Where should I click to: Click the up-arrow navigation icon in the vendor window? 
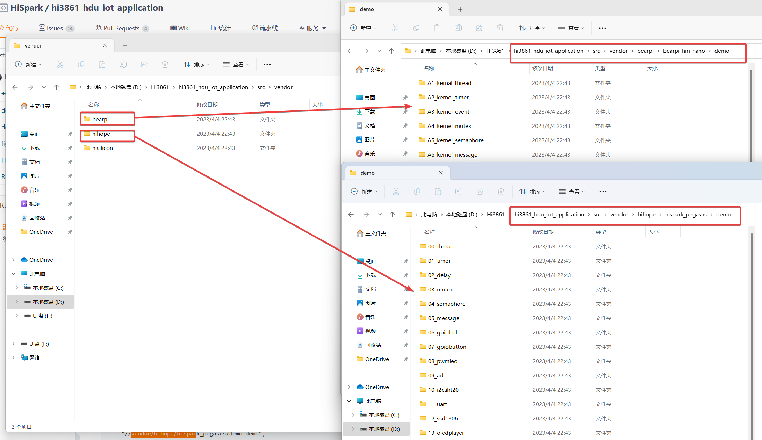pos(56,87)
